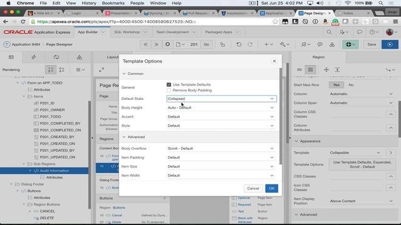The image size is (401, 225).
Task: Click the dialog's vertical scrollbar
Action: [x=280, y=116]
